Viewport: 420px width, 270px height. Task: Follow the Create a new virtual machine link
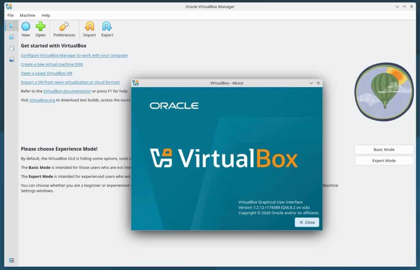coord(52,64)
